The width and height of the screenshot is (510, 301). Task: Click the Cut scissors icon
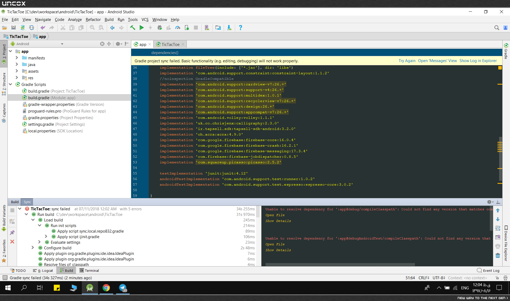pos(63,28)
